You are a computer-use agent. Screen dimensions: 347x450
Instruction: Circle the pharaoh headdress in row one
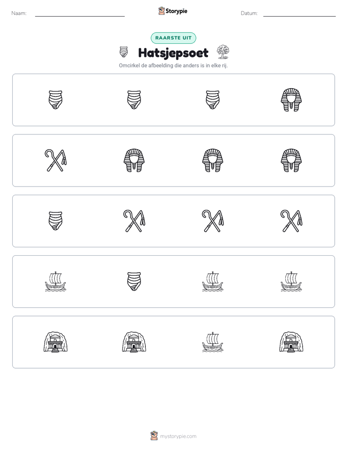click(291, 100)
